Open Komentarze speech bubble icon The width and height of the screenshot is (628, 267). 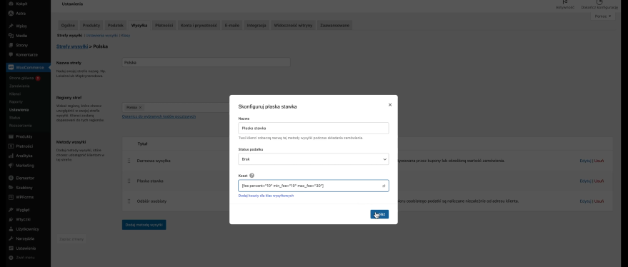pos(11,55)
